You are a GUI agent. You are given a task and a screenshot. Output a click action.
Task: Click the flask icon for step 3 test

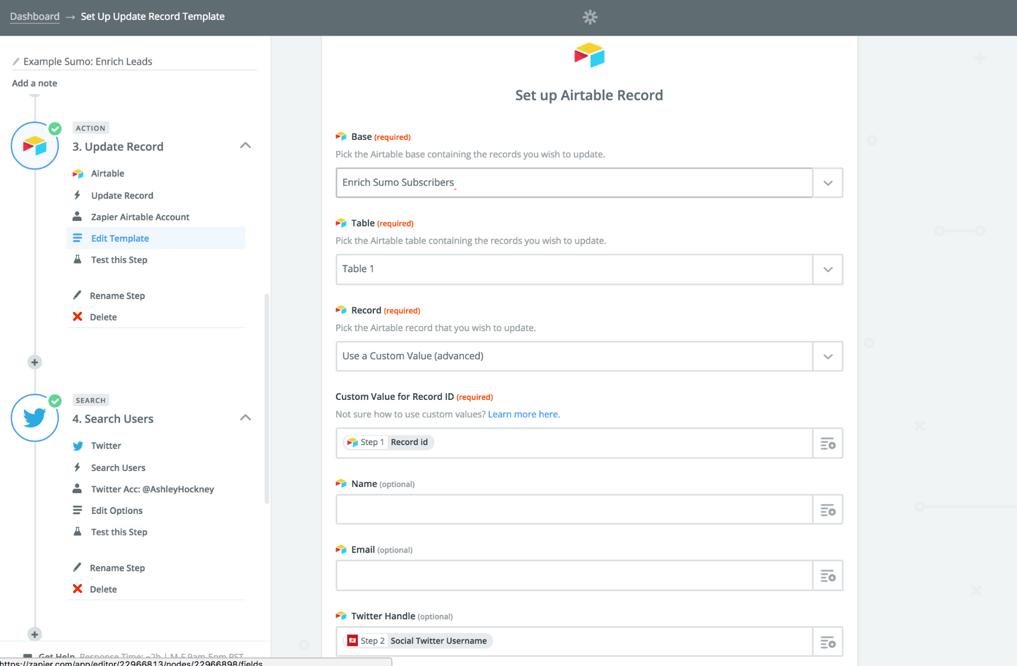point(77,259)
